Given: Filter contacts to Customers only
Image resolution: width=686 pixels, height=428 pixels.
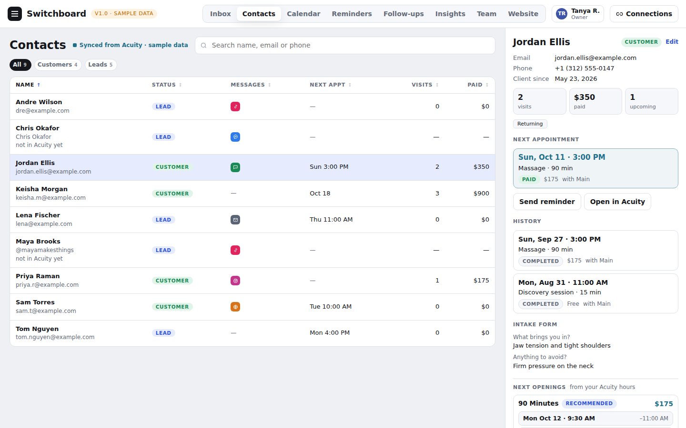Looking at the screenshot, I should [58, 65].
